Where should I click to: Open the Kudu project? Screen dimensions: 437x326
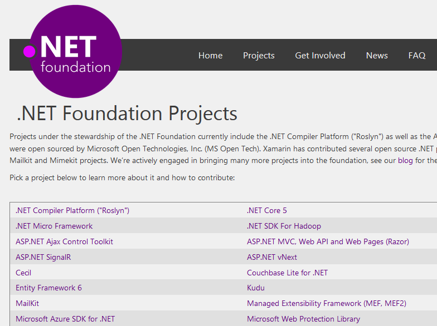click(x=256, y=288)
